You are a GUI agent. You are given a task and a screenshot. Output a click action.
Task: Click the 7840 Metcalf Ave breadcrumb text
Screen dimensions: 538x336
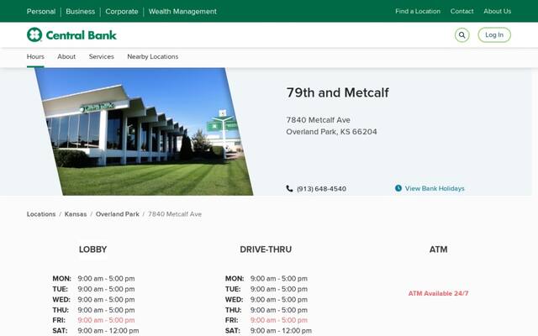[x=175, y=214]
